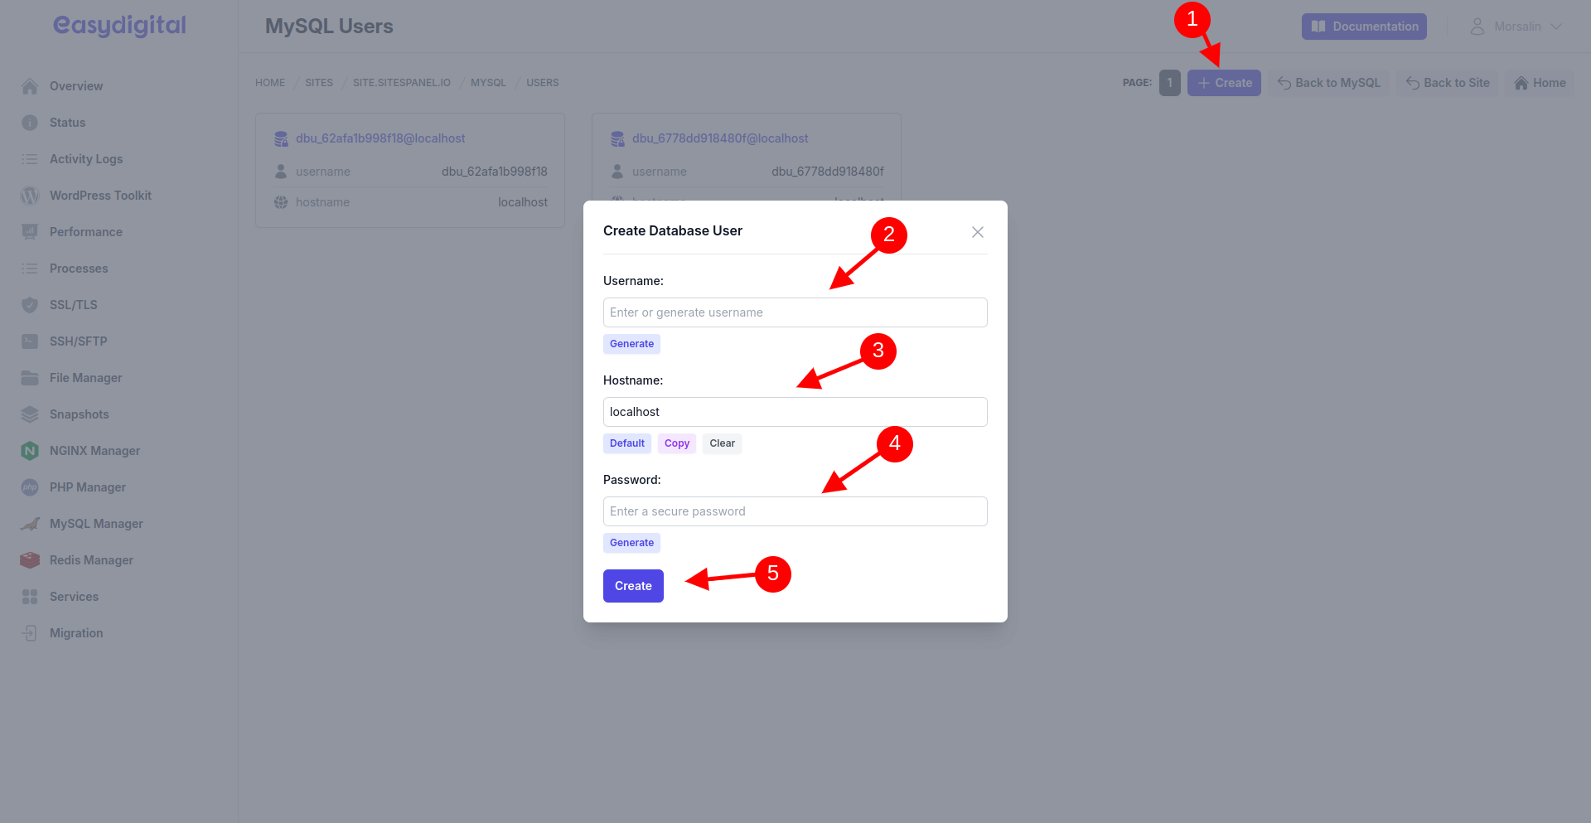Viewport: 1591px width, 823px height.
Task: Click Create to save the database user
Action: (x=632, y=585)
